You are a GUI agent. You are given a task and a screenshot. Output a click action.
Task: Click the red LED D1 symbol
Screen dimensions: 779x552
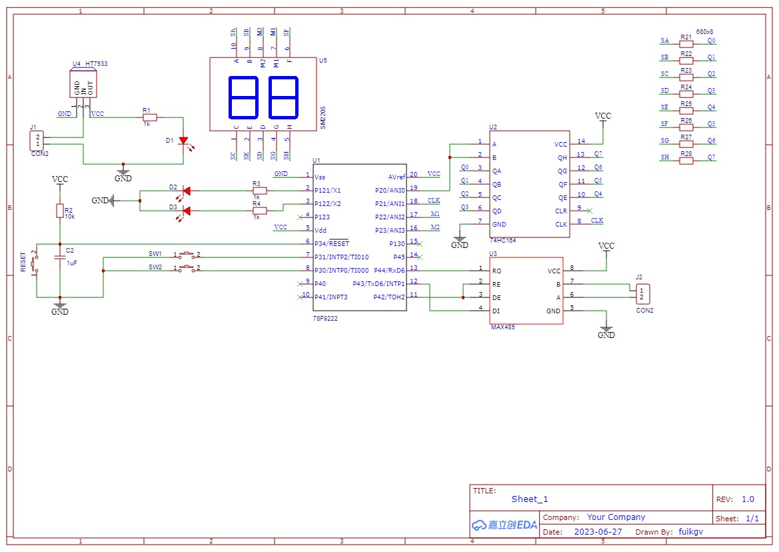click(x=183, y=141)
